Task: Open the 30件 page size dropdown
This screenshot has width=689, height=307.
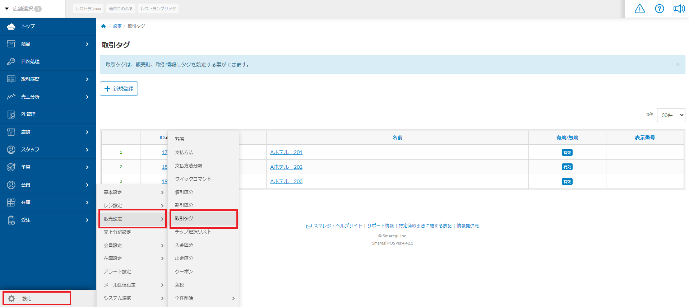Action: 671,115
